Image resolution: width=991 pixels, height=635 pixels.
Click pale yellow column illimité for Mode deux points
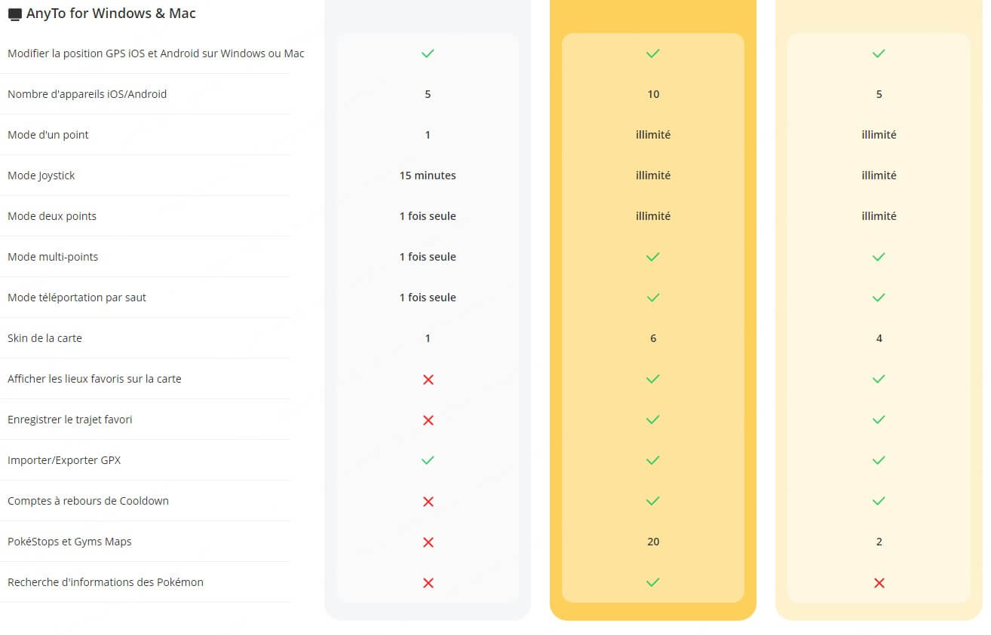coord(879,216)
